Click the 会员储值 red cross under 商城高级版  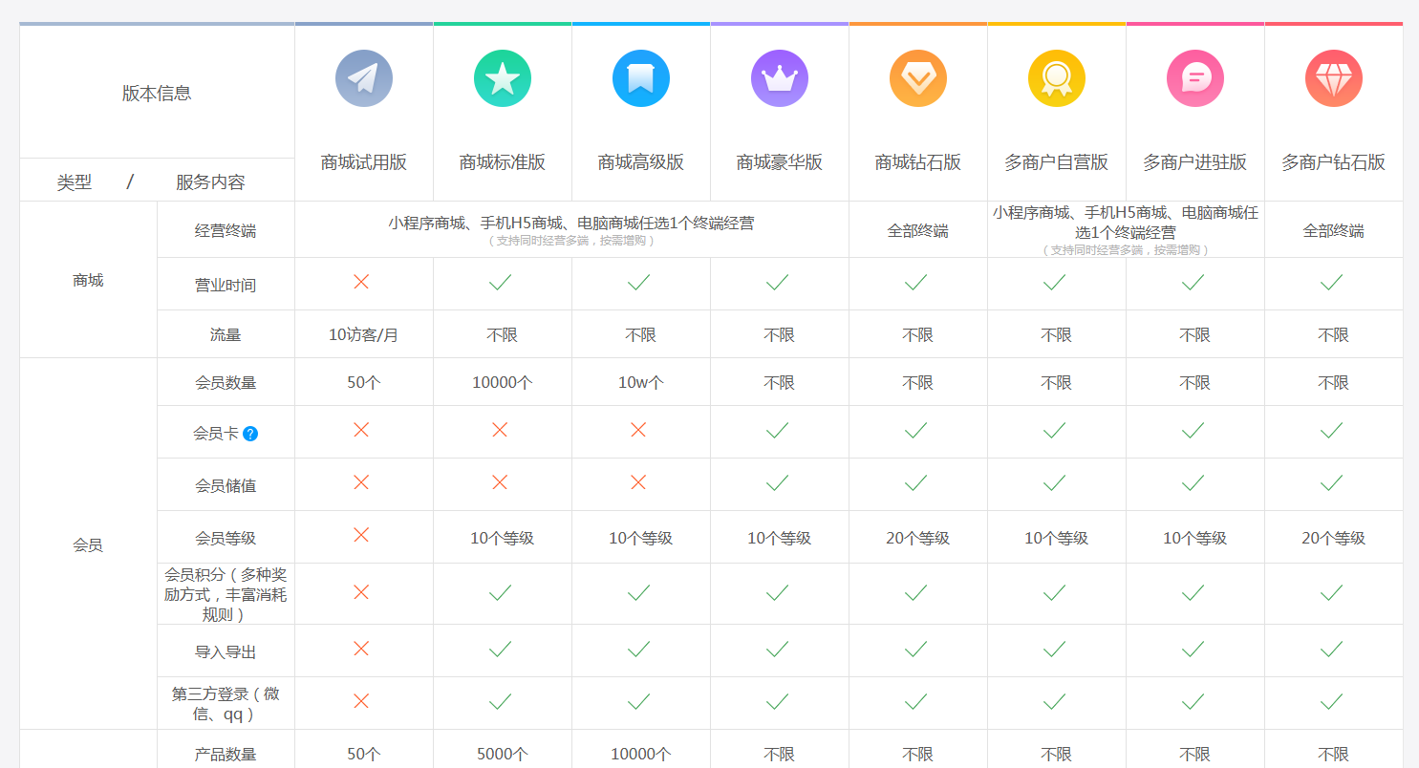pos(638,482)
